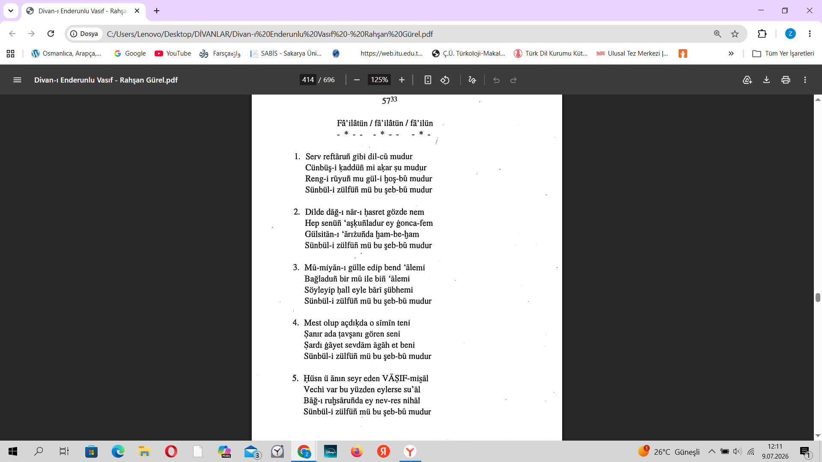Click the vertical scrollbar thumb
Image resolution: width=822 pixels, height=462 pixels.
coord(818,298)
